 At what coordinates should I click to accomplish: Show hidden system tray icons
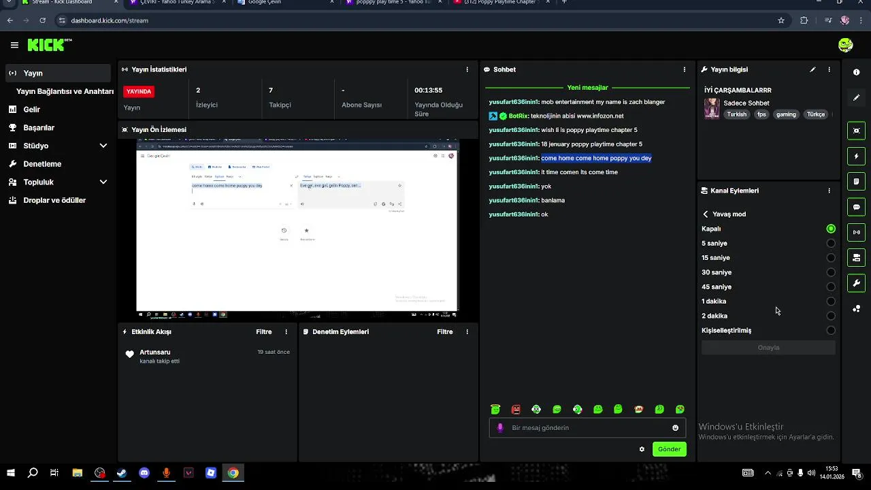(768, 473)
